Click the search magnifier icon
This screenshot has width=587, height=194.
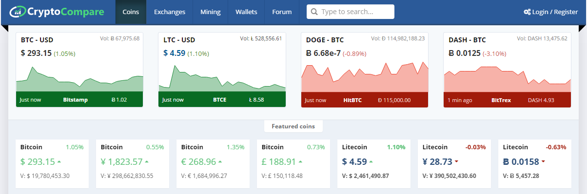pyautogui.click(x=314, y=12)
